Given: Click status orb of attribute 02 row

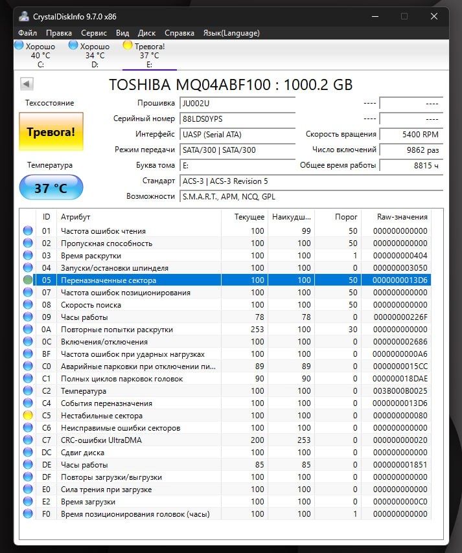Looking at the screenshot, I should click(28, 243).
